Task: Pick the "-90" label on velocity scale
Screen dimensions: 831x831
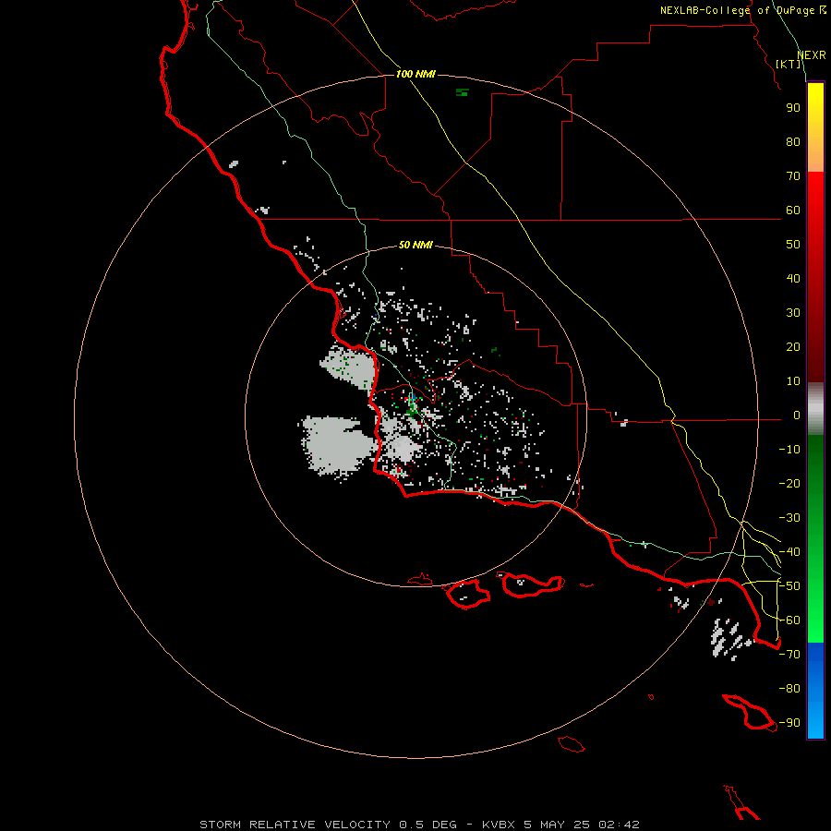Action: [789, 723]
